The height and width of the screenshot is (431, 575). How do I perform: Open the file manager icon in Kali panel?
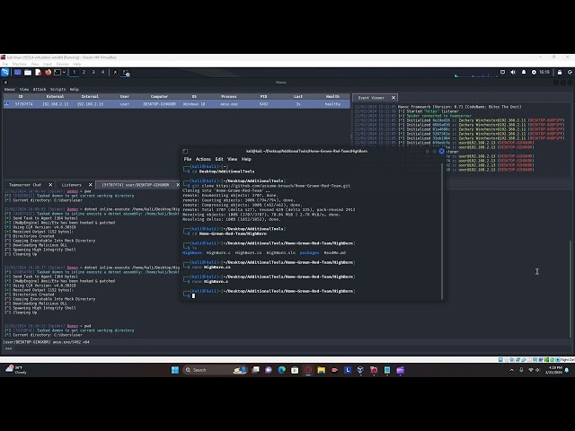coord(28,73)
